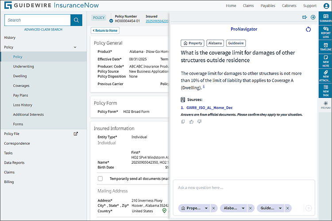Add a New Attachment
Viewport: 332px width, 221px height.
tap(325, 76)
